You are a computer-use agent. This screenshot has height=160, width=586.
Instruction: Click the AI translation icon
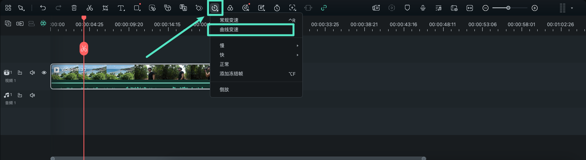click(x=183, y=8)
